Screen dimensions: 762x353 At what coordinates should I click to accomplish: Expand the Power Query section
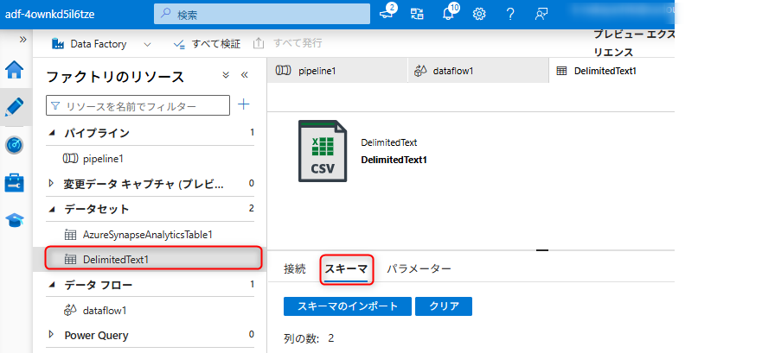(x=51, y=335)
